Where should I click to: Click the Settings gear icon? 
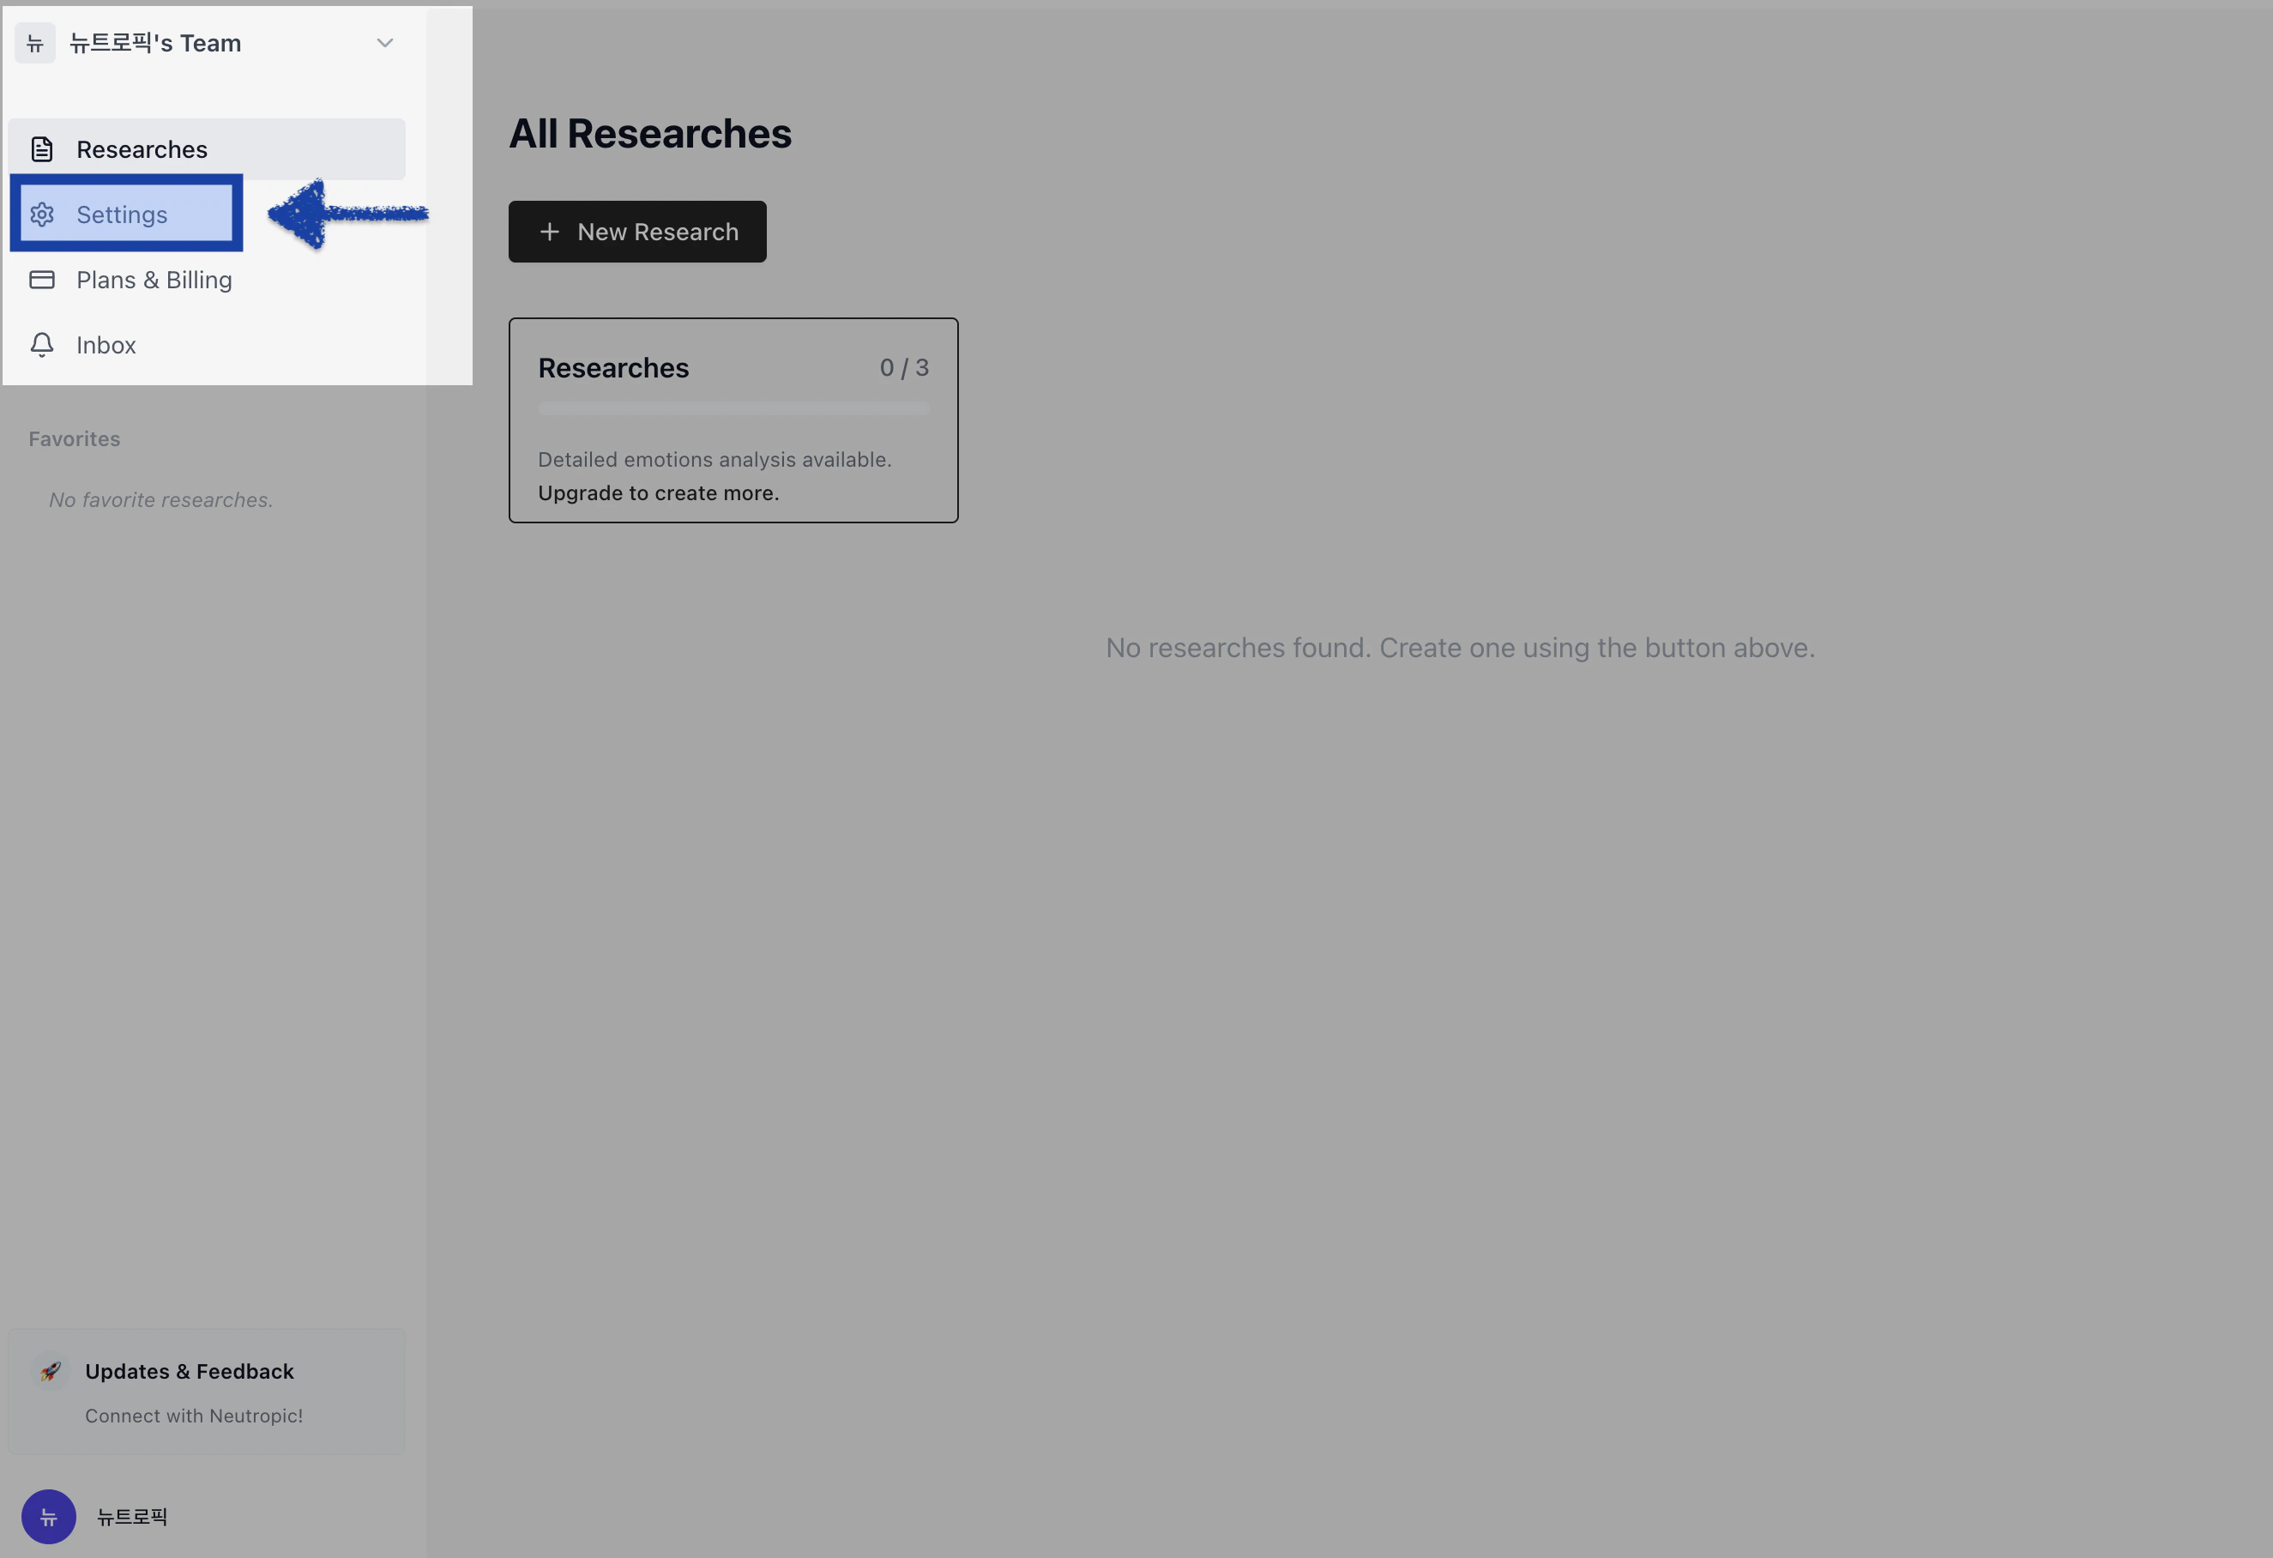(x=42, y=214)
